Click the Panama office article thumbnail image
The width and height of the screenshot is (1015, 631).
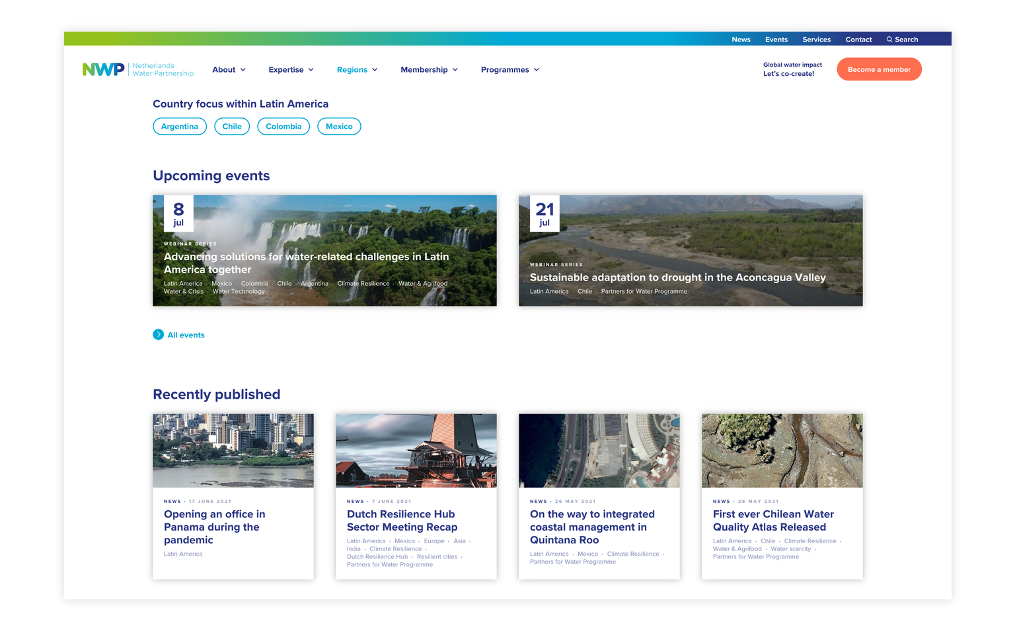[233, 450]
